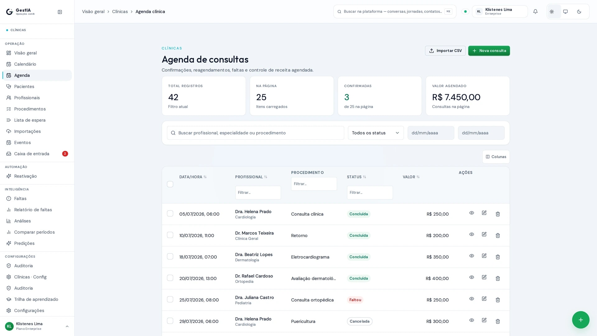
Task: Check the 05/07/2026, 06:00 row
Action: click(x=170, y=213)
